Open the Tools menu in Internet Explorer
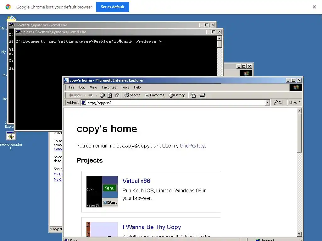 point(125,87)
